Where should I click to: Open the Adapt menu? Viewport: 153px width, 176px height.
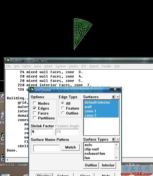pyautogui.click(x=48, y=66)
